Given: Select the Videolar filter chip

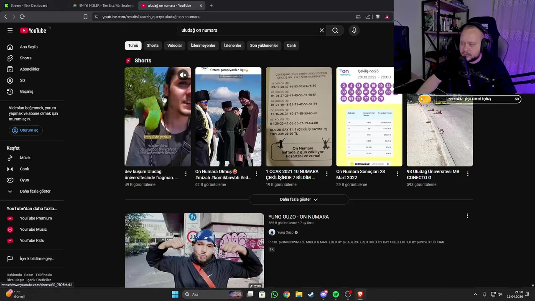Looking at the screenshot, I should click(x=175, y=46).
